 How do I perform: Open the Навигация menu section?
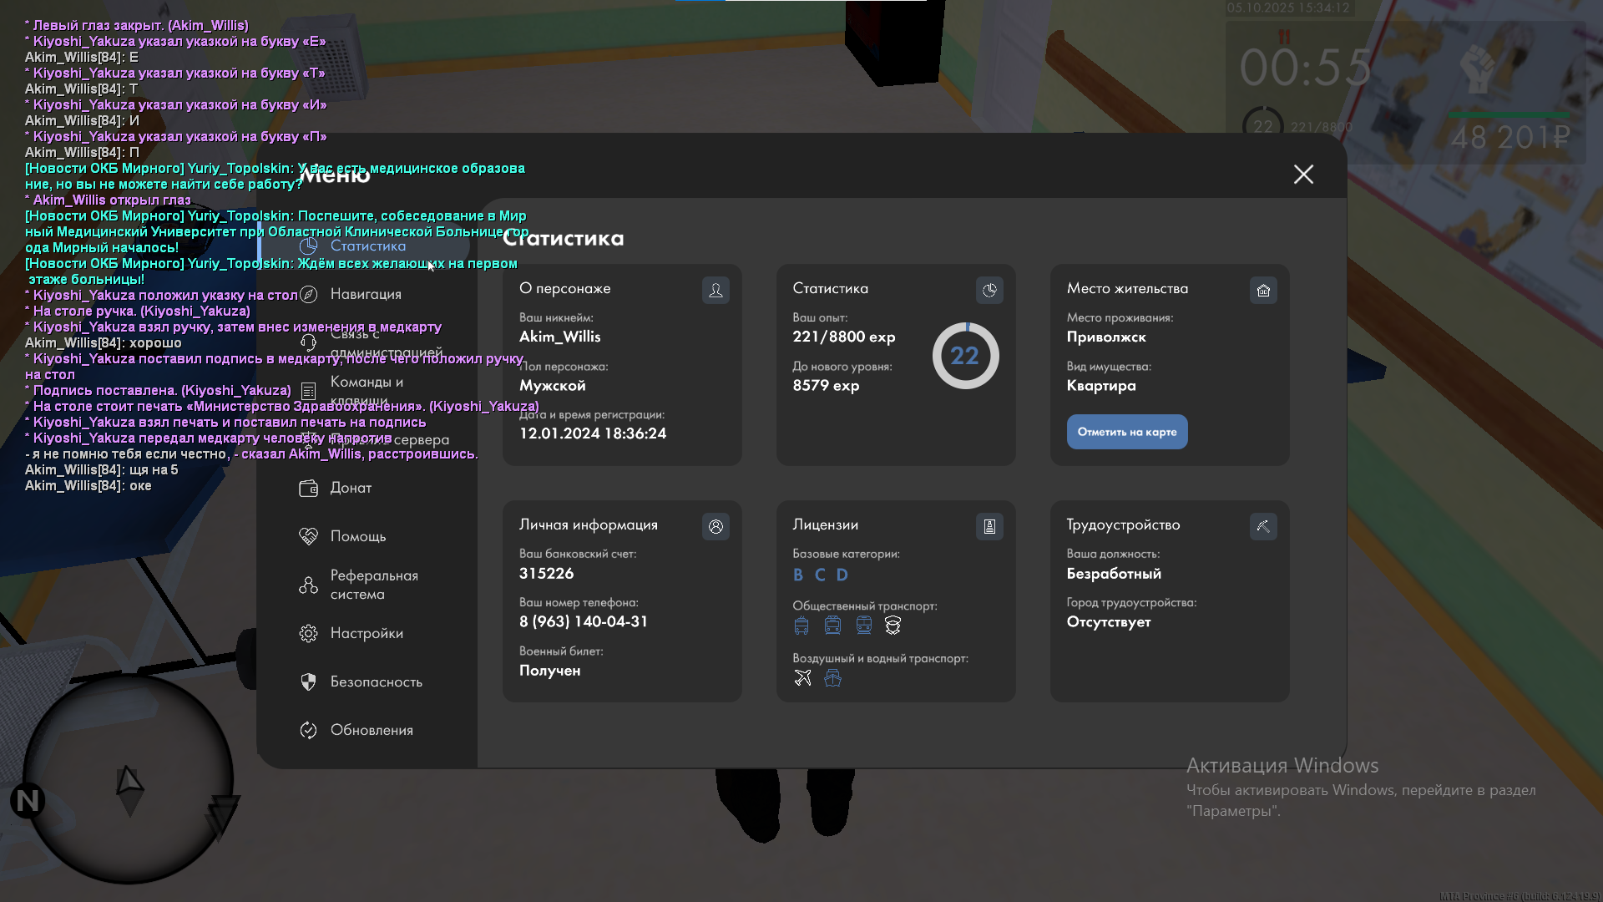pyautogui.click(x=366, y=294)
